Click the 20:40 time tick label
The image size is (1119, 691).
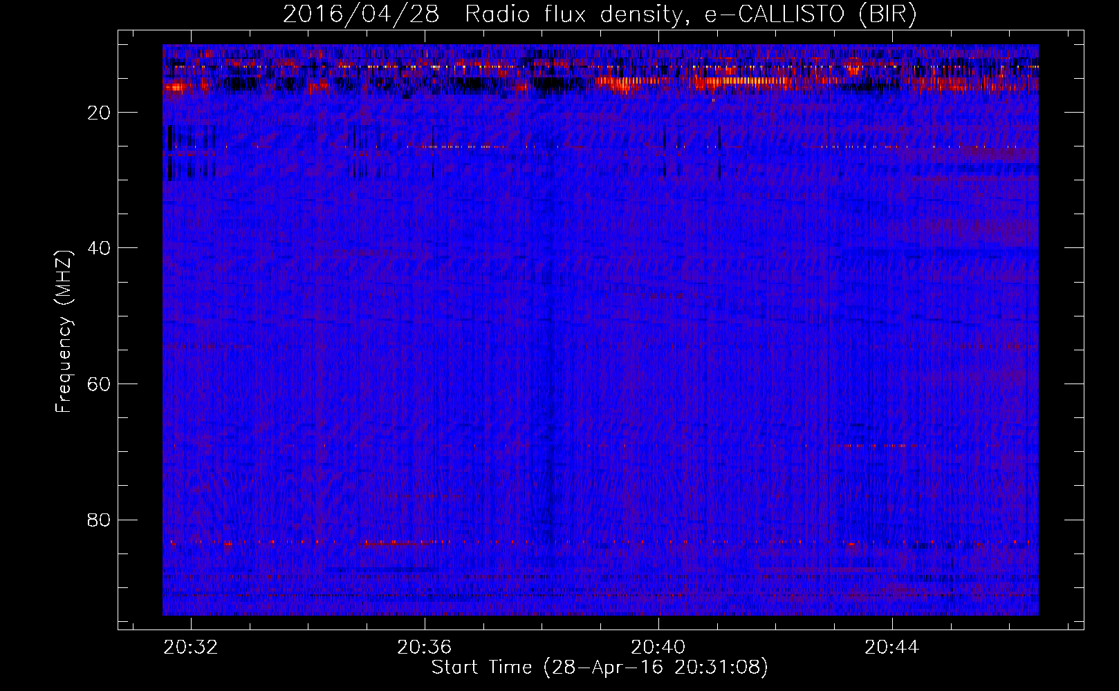[658, 647]
